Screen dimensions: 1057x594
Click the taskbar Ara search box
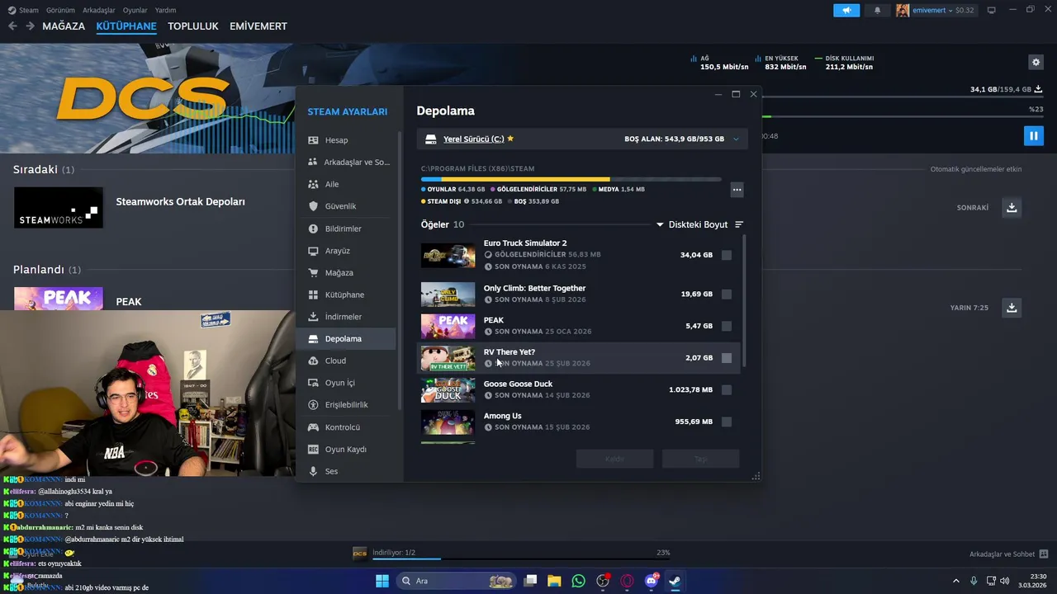coord(455,581)
